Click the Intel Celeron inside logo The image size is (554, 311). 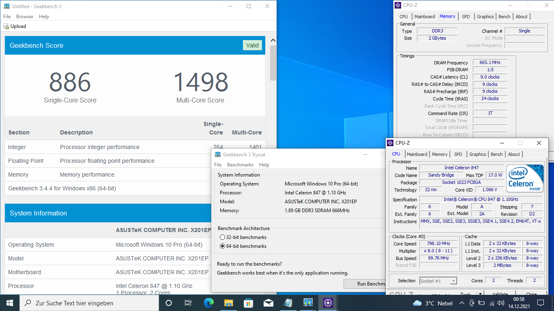pos(525,178)
